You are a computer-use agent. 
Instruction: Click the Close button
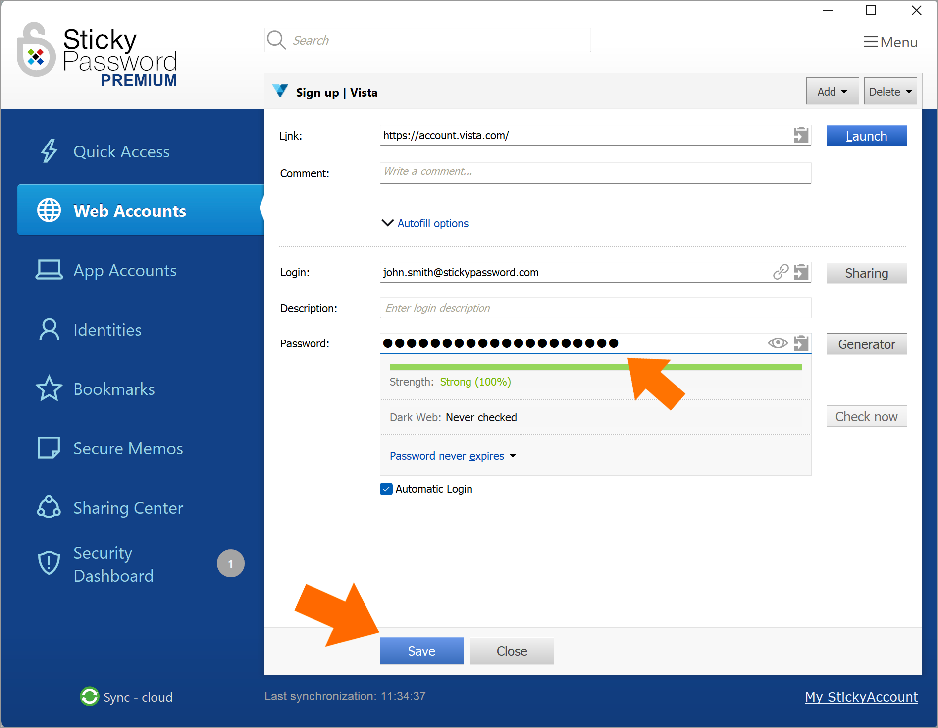pyautogui.click(x=512, y=651)
